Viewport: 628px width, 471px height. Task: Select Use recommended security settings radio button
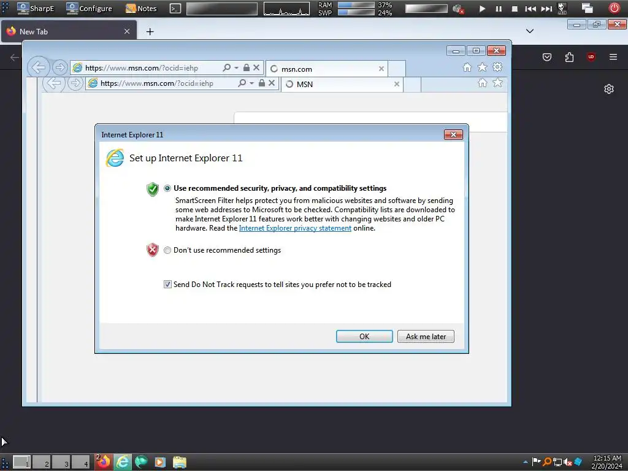pyautogui.click(x=167, y=188)
